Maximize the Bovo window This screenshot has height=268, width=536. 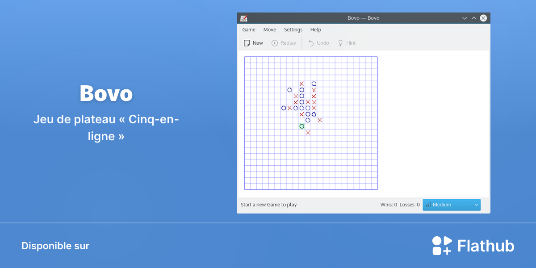pos(474,18)
